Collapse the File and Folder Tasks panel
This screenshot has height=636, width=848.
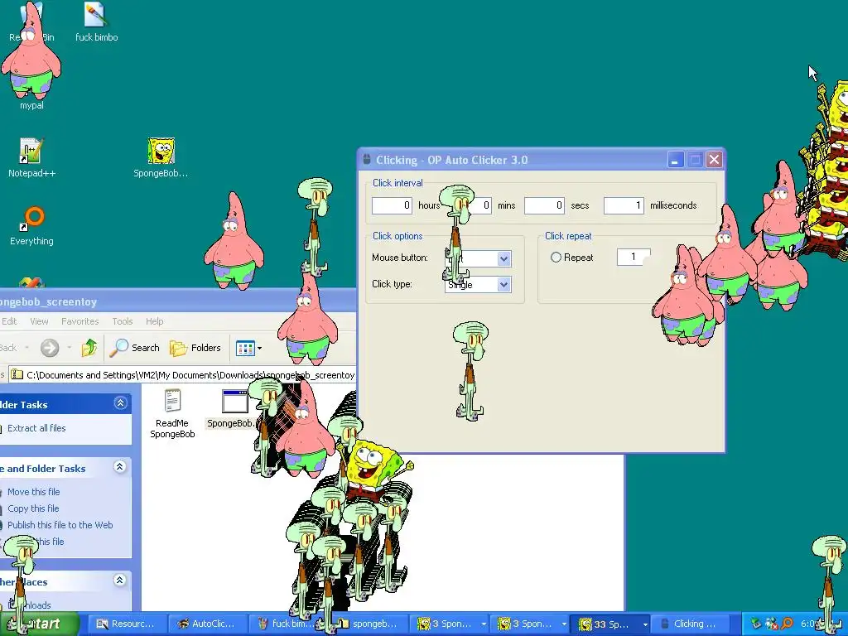[x=120, y=467]
